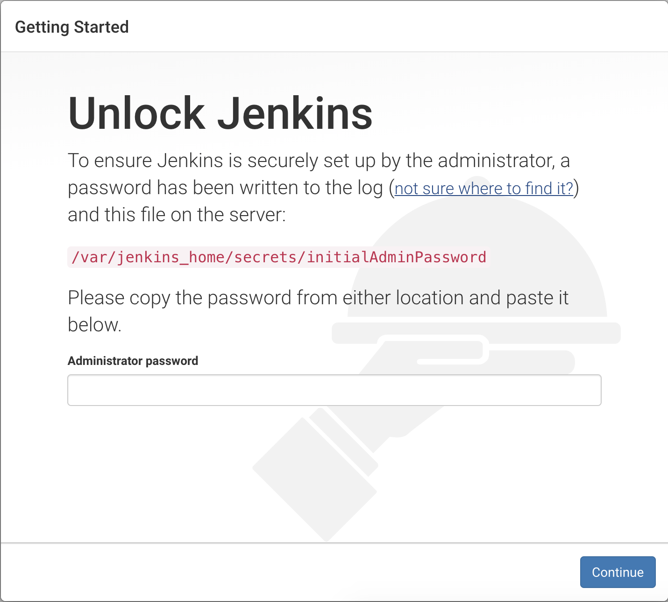668x602 pixels.
Task: Click the "and this file on the server:" text
Action: (x=177, y=215)
